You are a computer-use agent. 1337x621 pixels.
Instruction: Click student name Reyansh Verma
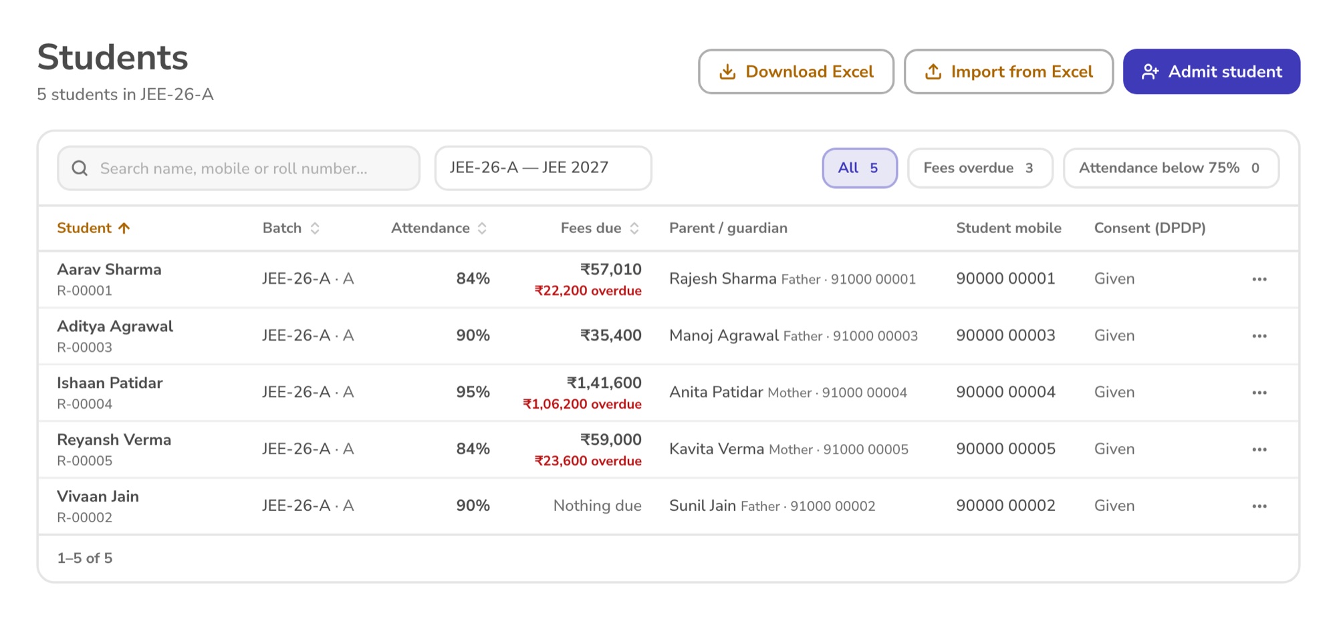tap(114, 440)
